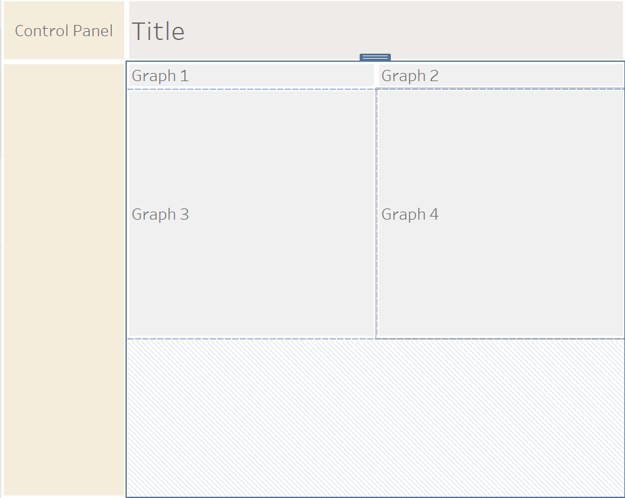Click the white gap between Control Panel and Title
This screenshot has height=498, width=625.
pos(127,31)
